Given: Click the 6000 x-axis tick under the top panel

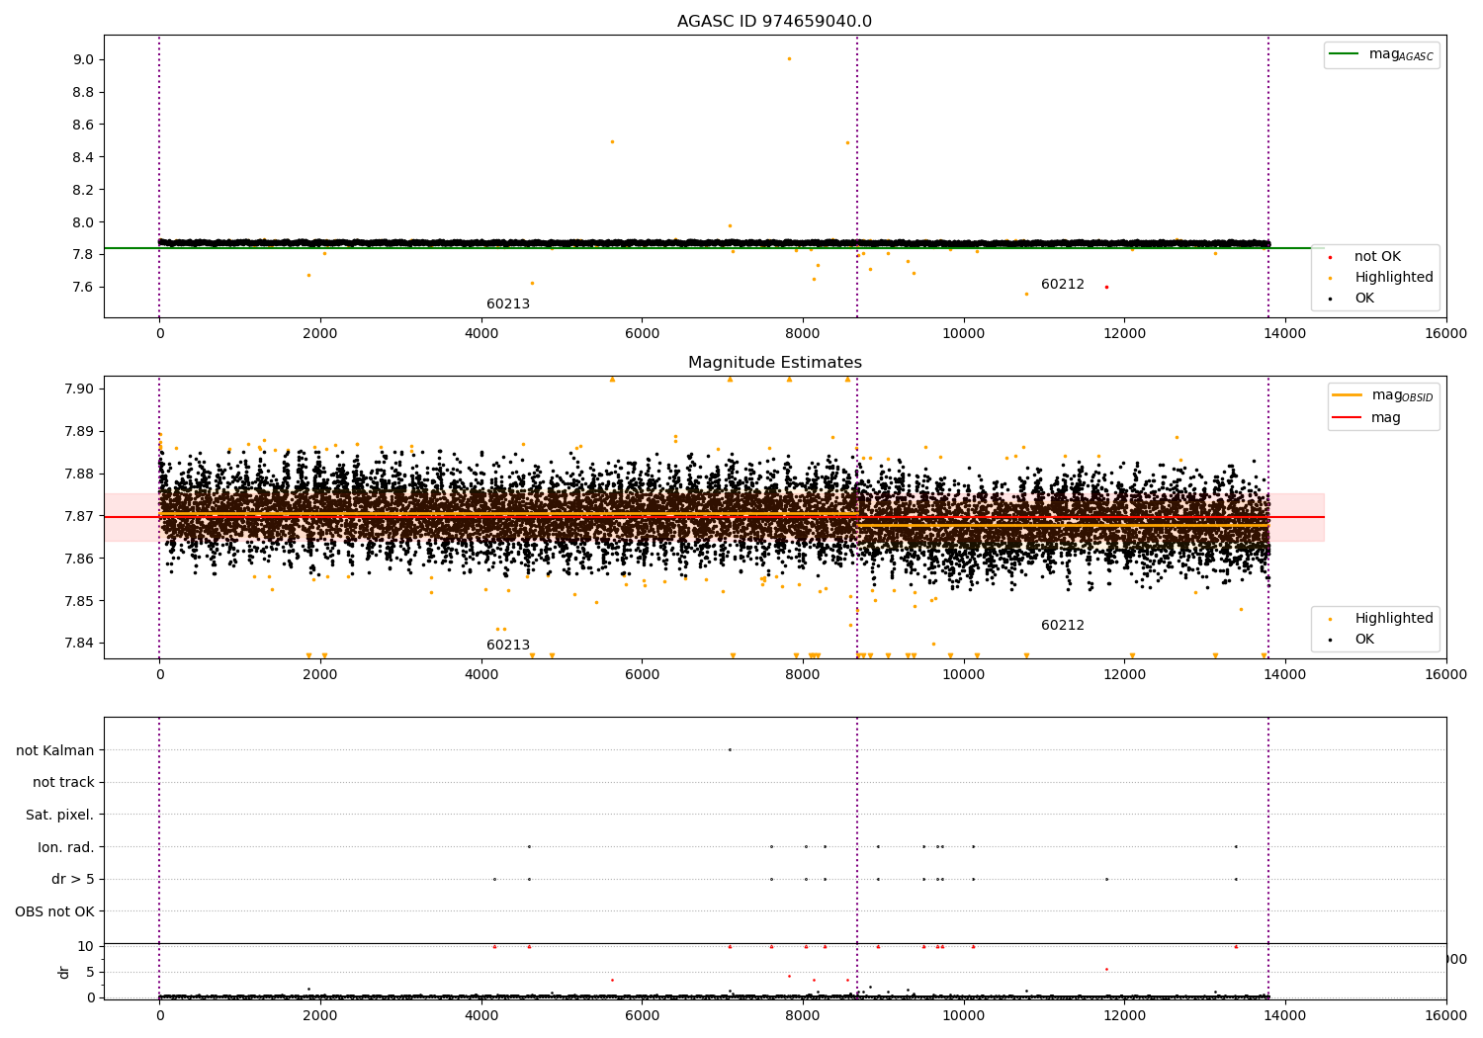Looking at the screenshot, I should [x=642, y=334].
